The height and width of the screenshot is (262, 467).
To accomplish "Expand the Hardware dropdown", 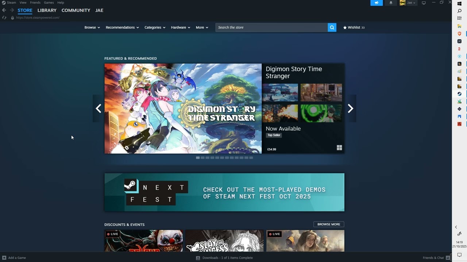I will tap(181, 27).
